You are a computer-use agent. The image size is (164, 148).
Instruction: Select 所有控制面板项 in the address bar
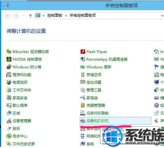coord(83,16)
